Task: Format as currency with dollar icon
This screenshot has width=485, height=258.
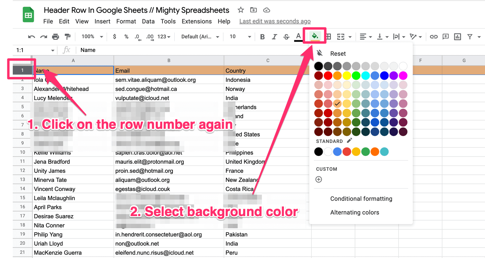Action: tap(114, 37)
